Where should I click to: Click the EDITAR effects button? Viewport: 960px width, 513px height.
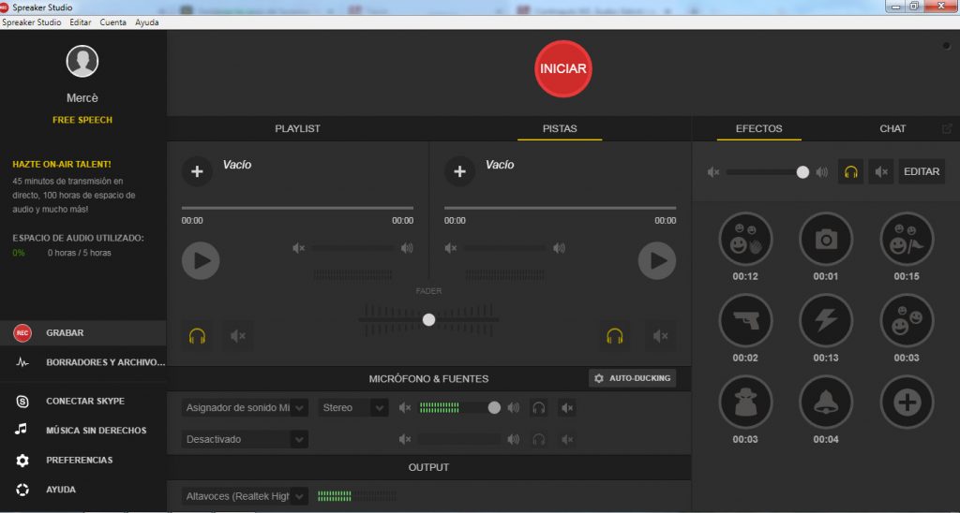pyautogui.click(x=922, y=172)
